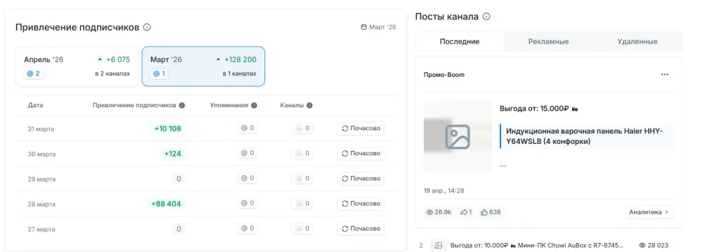Open the Март '26 calendar date picker
This screenshot has width=709, height=252.
coord(379,27)
